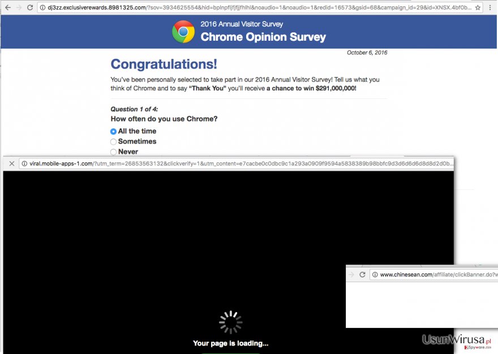Click the loading spinner in the black popup
Viewport: 498px width, 354px height.
[230, 322]
